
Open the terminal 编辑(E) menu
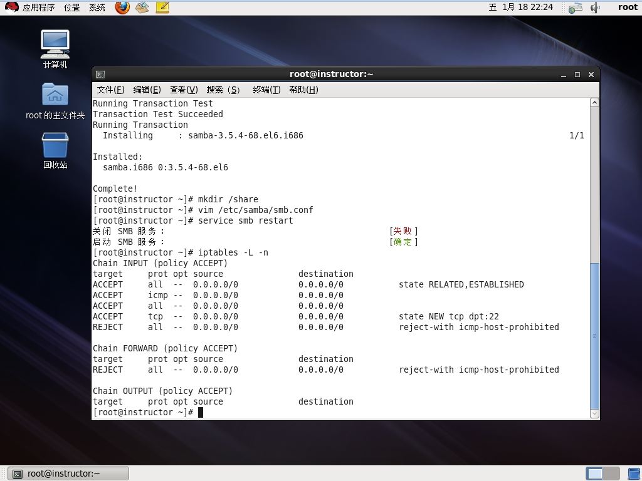click(147, 90)
